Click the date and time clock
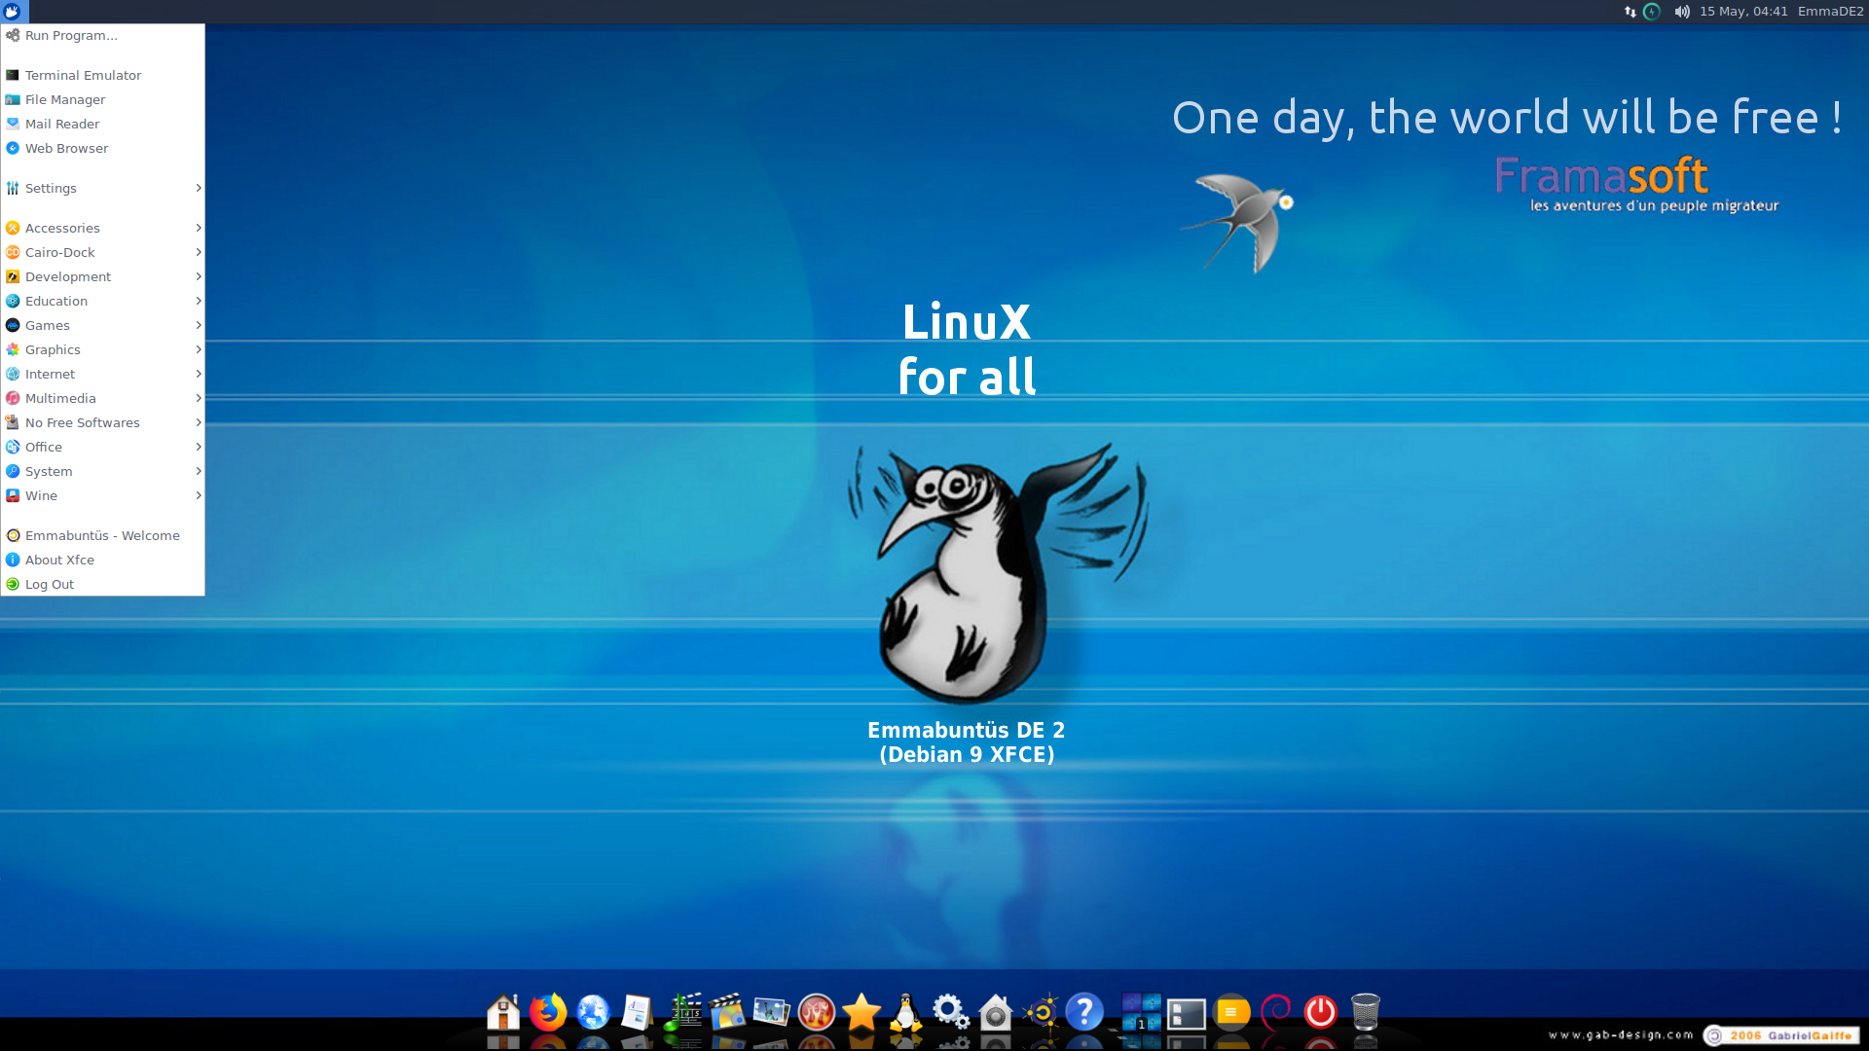Viewport: 1869px width, 1051px height. point(1743,12)
